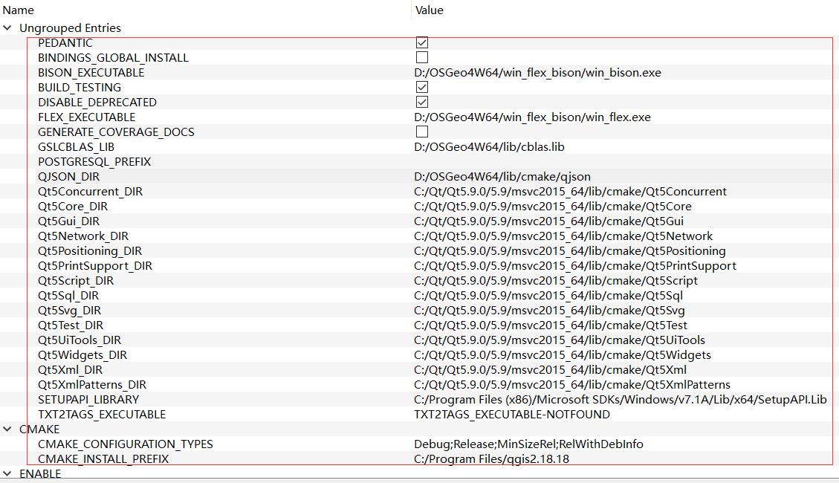Viewport: 839px width, 483px height.
Task: Edit the Qt5Test cmake path value
Action: pos(551,325)
